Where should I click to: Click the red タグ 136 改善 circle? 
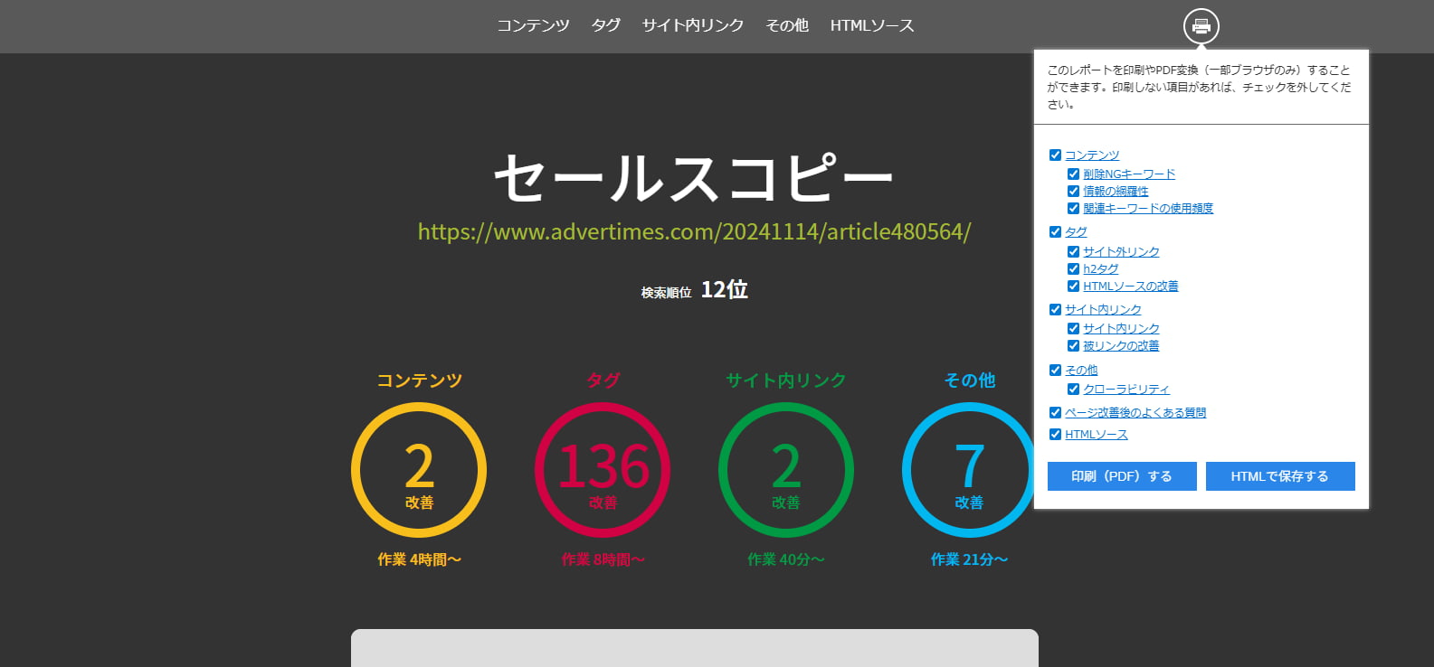[x=603, y=470]
